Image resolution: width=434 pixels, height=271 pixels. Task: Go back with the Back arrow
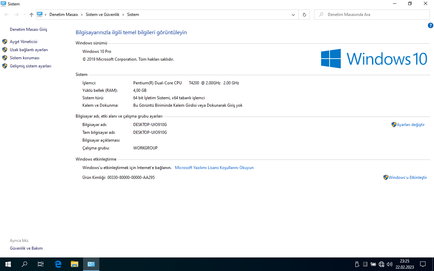[6, 15]
